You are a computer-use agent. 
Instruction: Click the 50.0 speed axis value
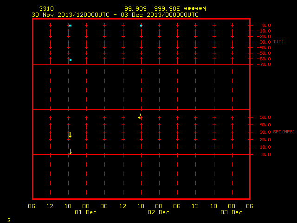tap(265, 118)
